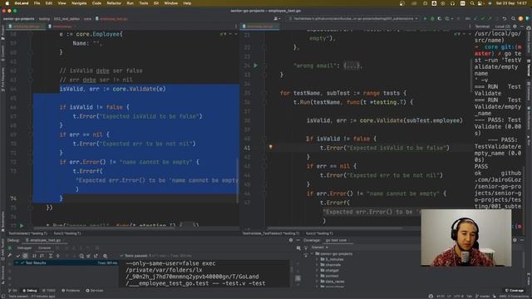Toggle show passed tests checkmark filter
This screenshot has height=299, width=532.
point(18,256)
